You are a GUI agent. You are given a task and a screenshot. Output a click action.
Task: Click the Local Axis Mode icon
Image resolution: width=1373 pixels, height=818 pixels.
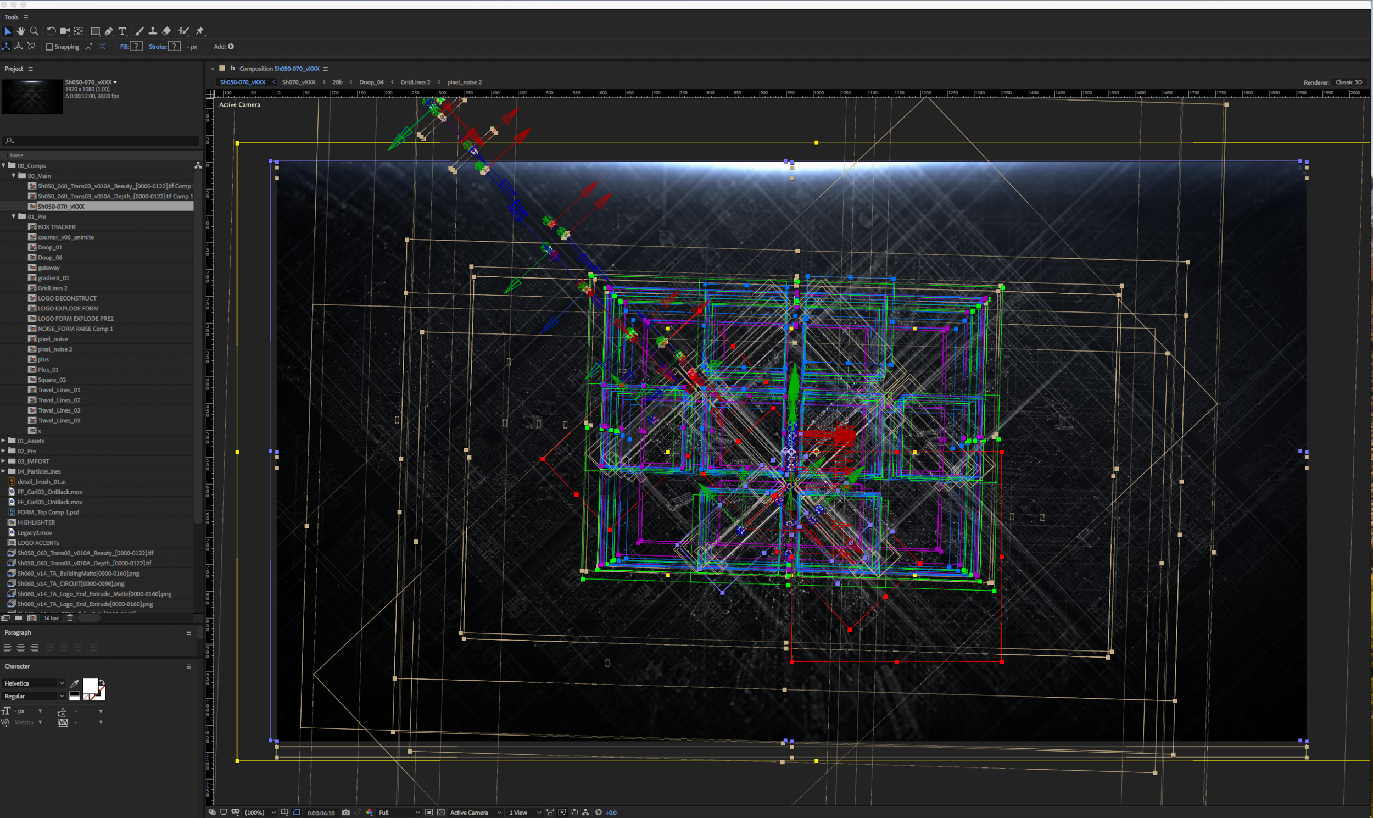[x=7, y=46]
